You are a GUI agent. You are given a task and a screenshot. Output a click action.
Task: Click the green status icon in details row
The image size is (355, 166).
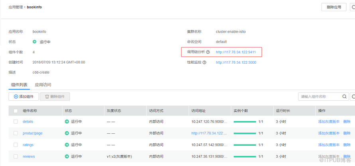pyautogui.click(x=67, y=122)
